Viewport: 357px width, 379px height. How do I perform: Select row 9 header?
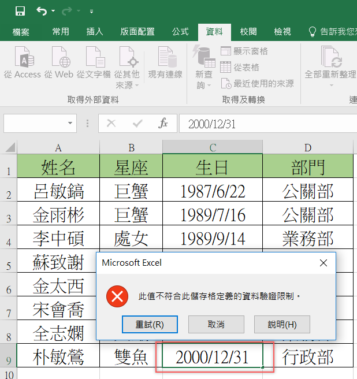[x=9, y=356]
